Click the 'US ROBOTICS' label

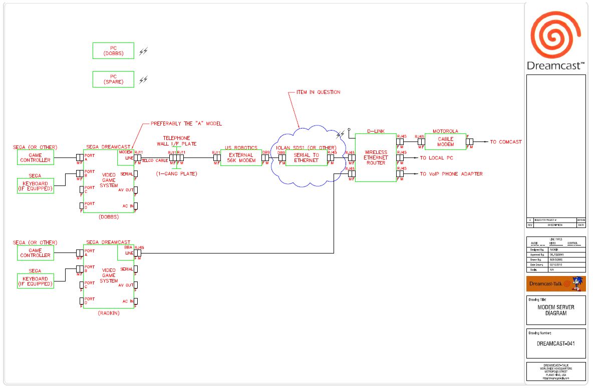(241, 147)
